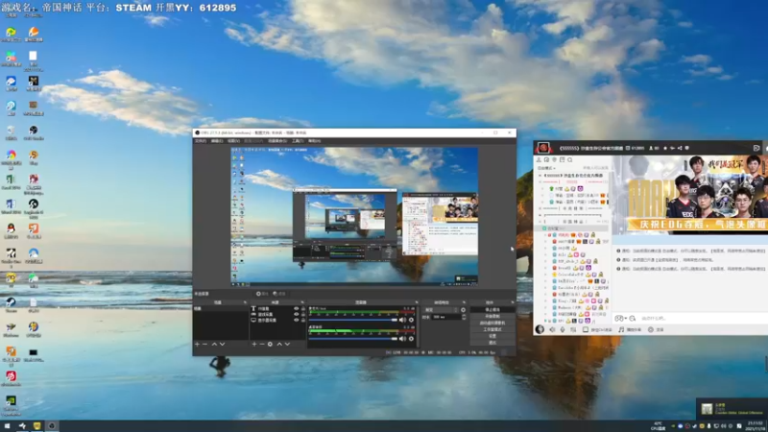This screenshot has height=432, width=768.
Task: Open source properties gear below sources list
Action: pos(270,345)
